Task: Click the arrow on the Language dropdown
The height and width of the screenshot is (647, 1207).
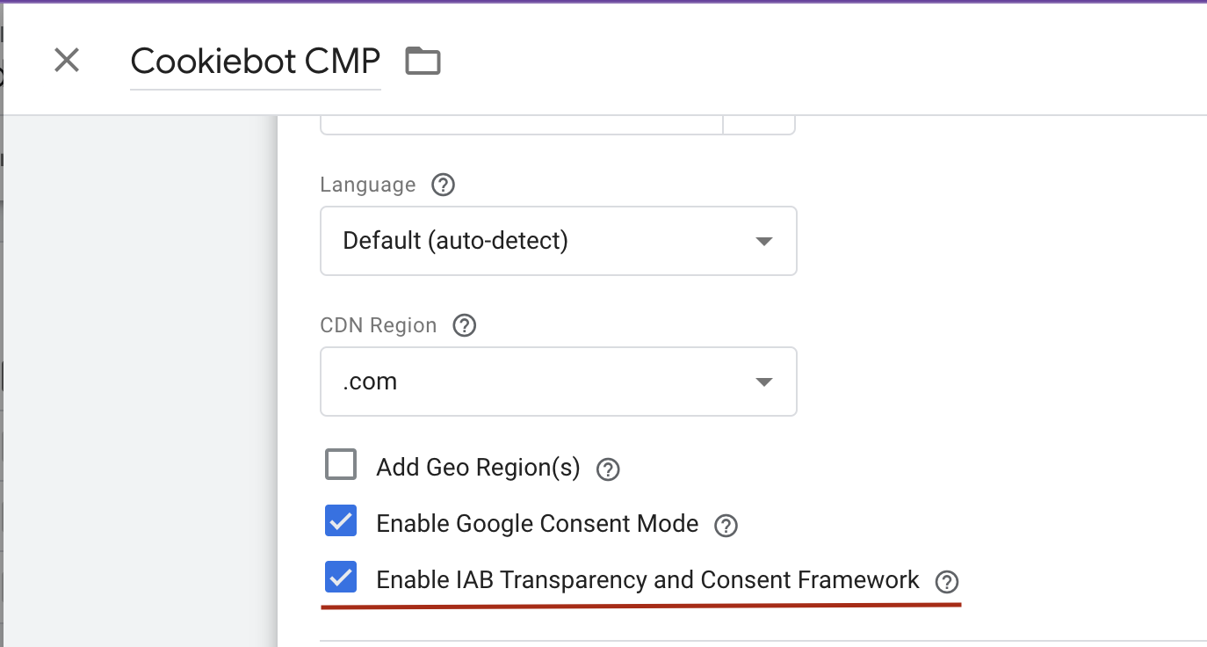Action: click(764, 242)
